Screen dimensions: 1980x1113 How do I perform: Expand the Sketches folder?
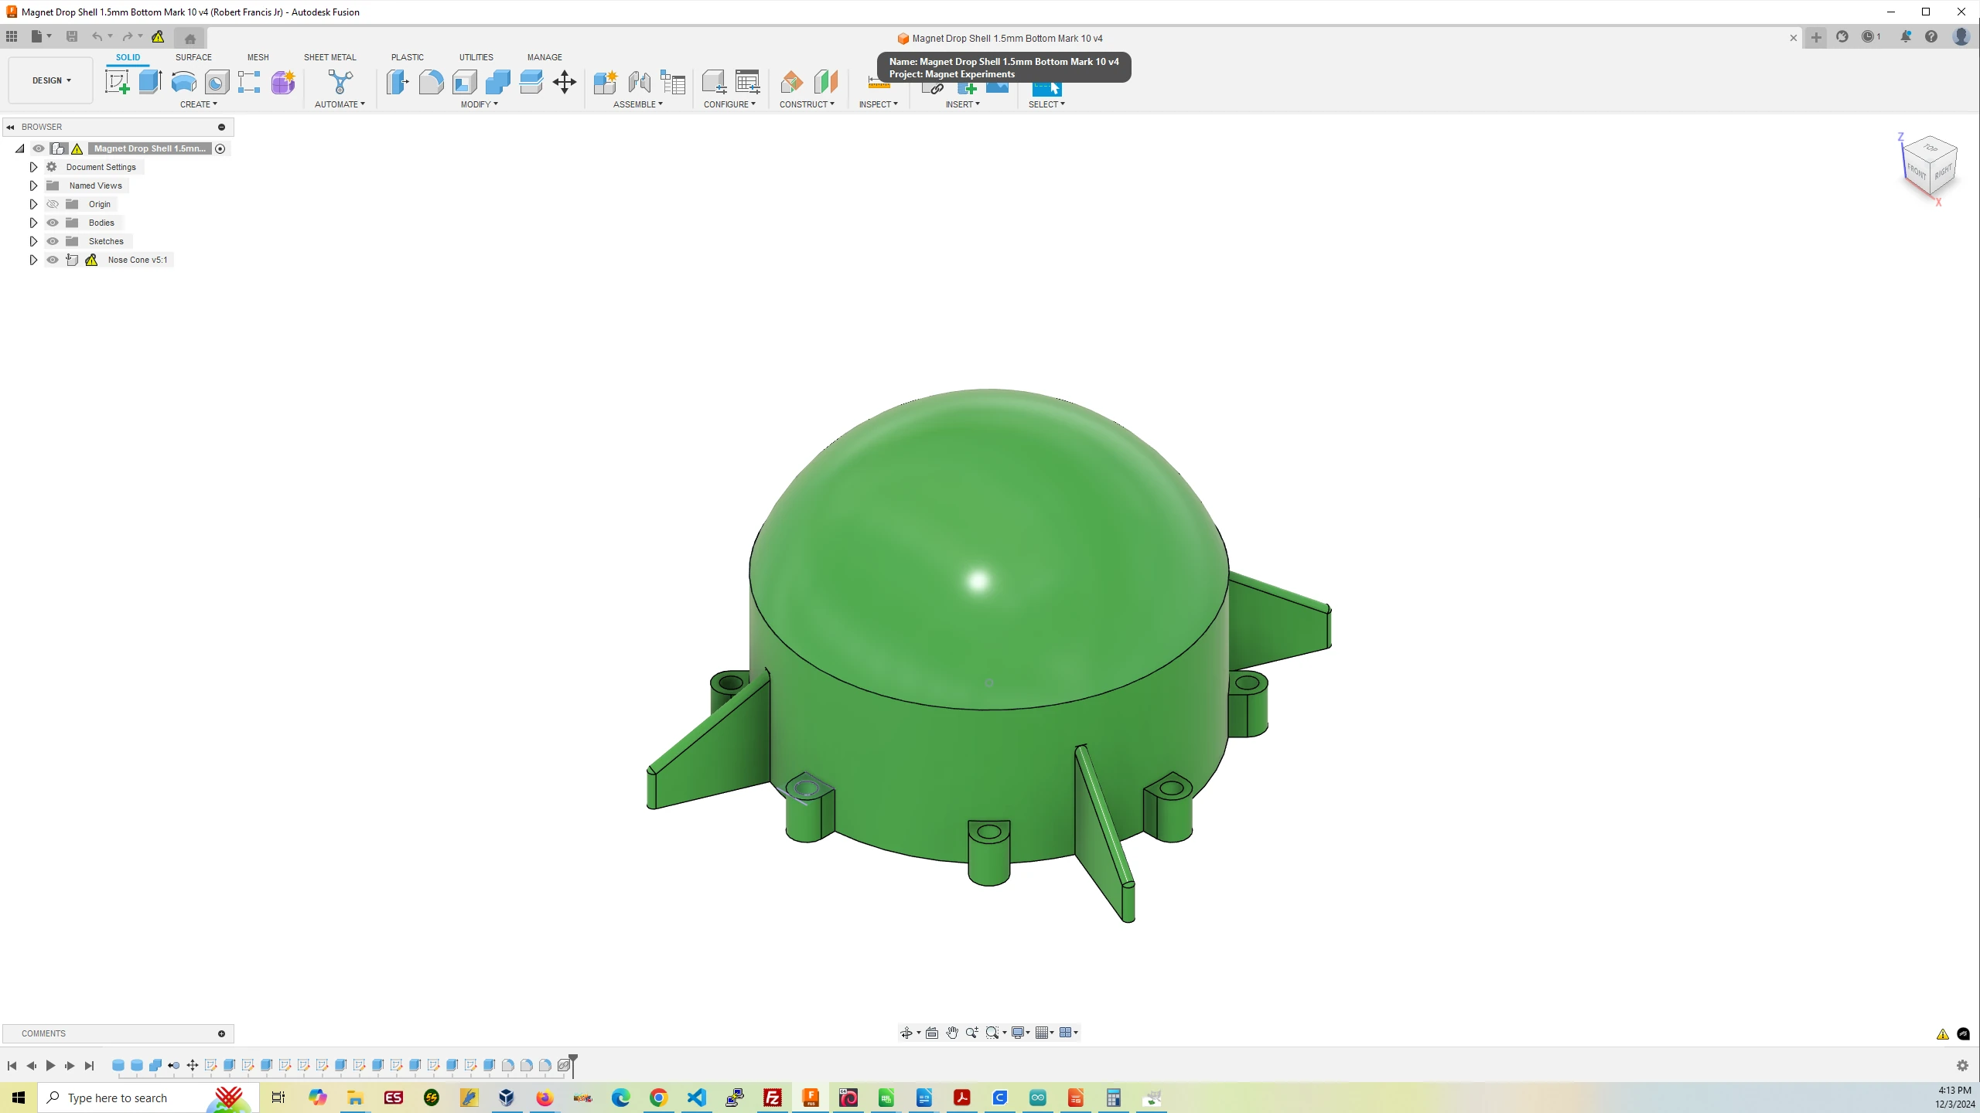pos(33,241)
